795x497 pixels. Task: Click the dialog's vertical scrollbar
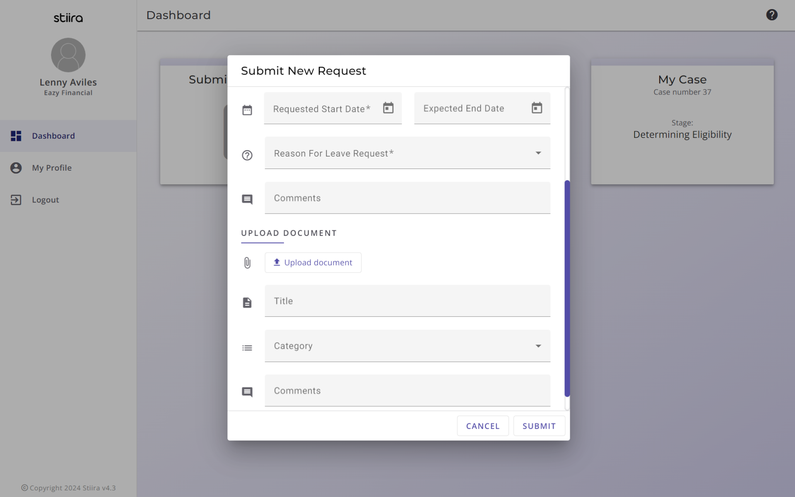(567, 288)
